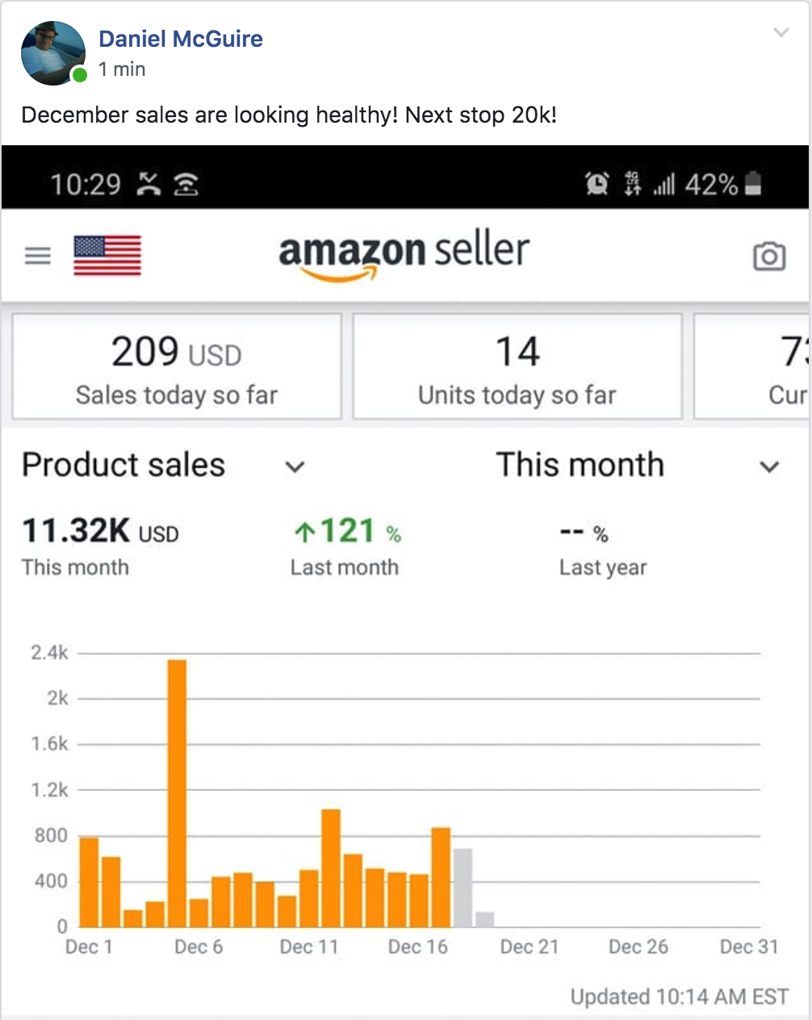Click the Amazon seller logo

tap(404, 256)
